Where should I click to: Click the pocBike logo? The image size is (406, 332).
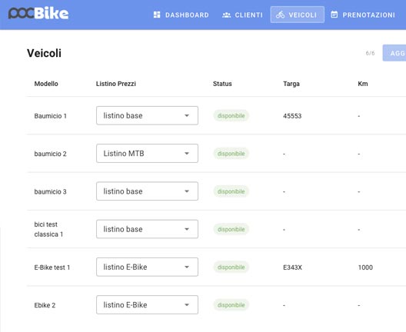coord(38,13)
